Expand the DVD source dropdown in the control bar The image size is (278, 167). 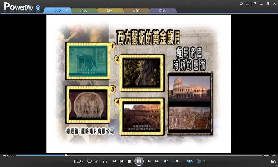(78, 161)
